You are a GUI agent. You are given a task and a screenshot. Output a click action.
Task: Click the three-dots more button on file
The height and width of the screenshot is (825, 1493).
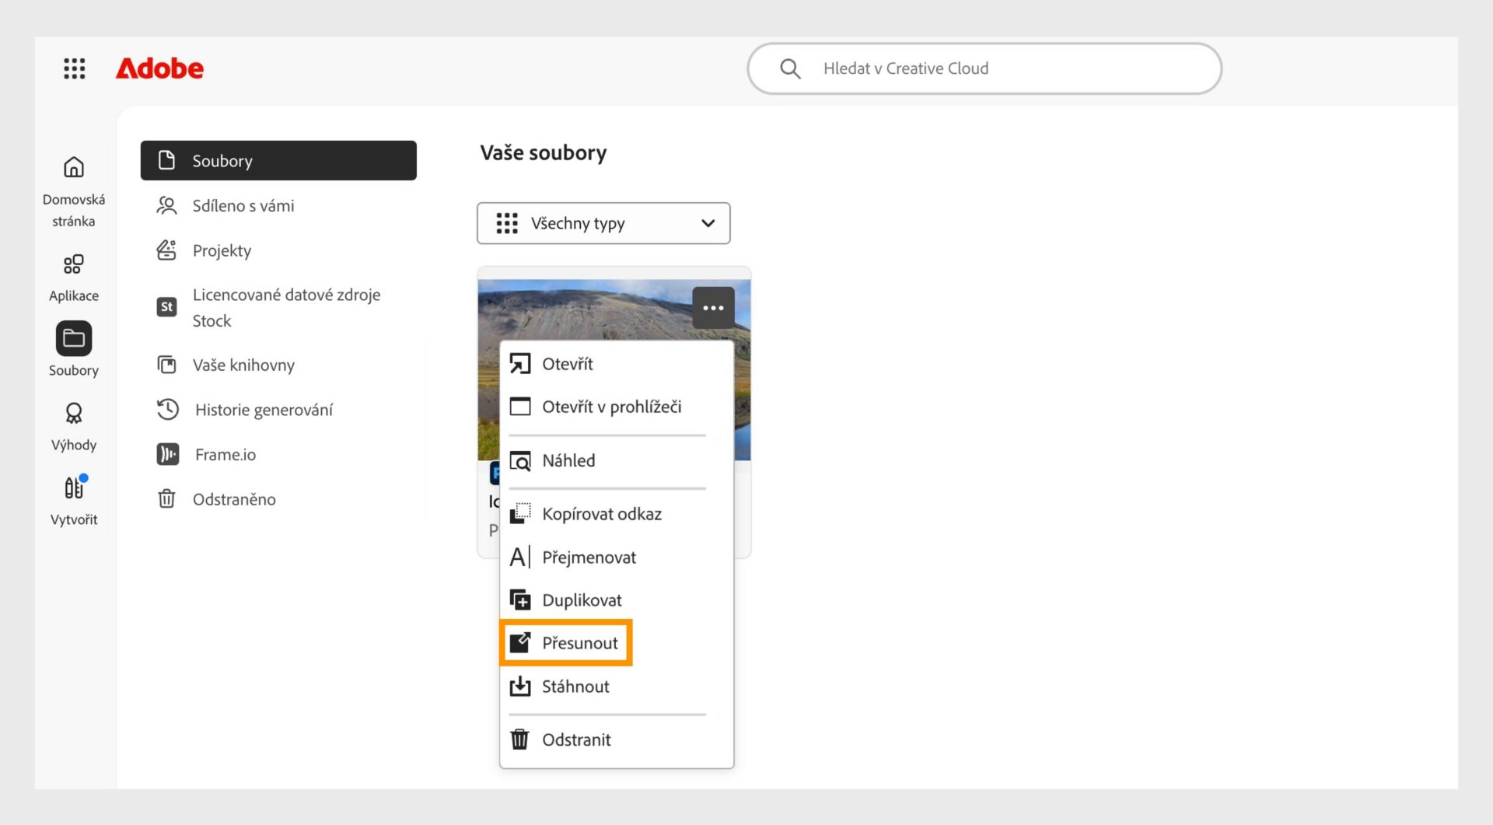pos(713,307)
